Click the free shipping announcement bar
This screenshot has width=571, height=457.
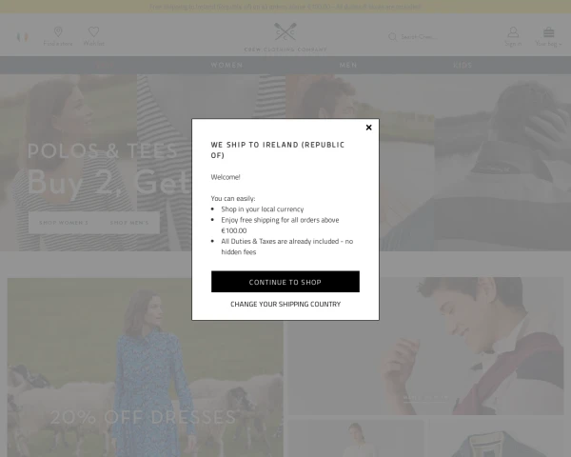click(x=285, y=7)
